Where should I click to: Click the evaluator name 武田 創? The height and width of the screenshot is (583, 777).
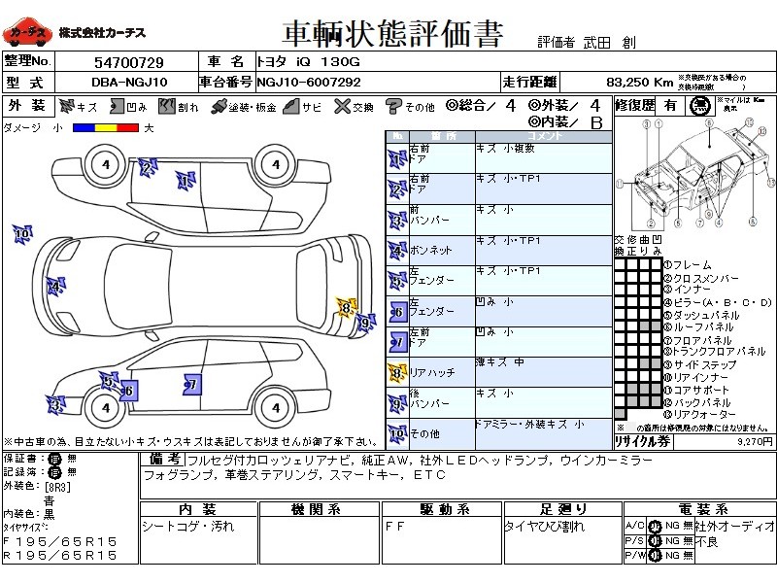coord(609,43)
